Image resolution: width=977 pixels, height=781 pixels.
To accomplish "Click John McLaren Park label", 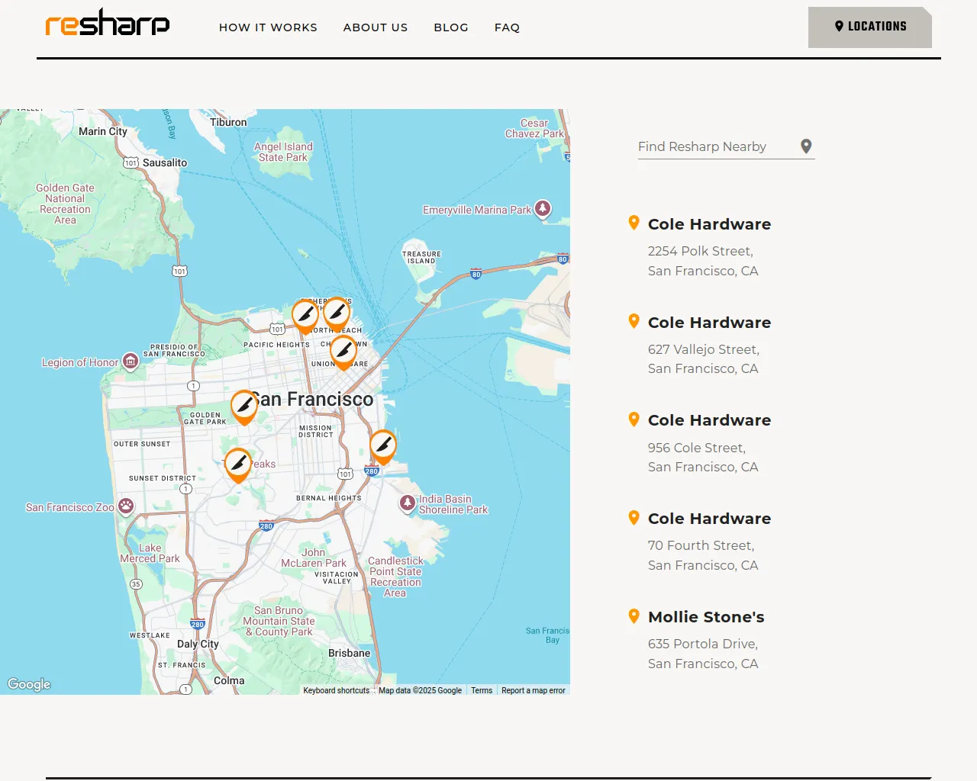I will click(314, 558).
